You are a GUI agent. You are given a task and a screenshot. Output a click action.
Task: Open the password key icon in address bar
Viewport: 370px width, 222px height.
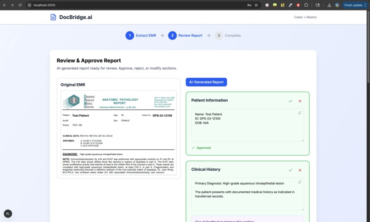(x=249, y=5)
